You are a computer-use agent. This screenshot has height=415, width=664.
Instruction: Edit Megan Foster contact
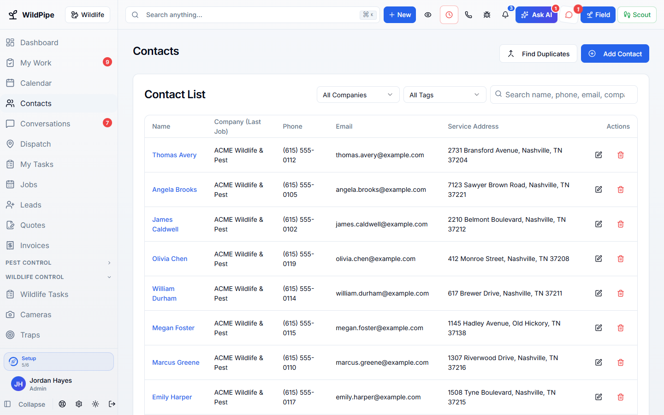pyautogui.click(x=599, y=328)
